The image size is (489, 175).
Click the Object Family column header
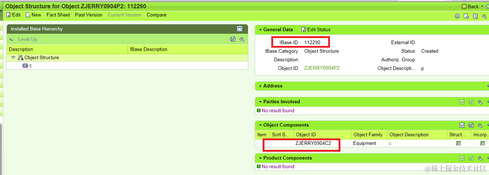coord(369,135)
